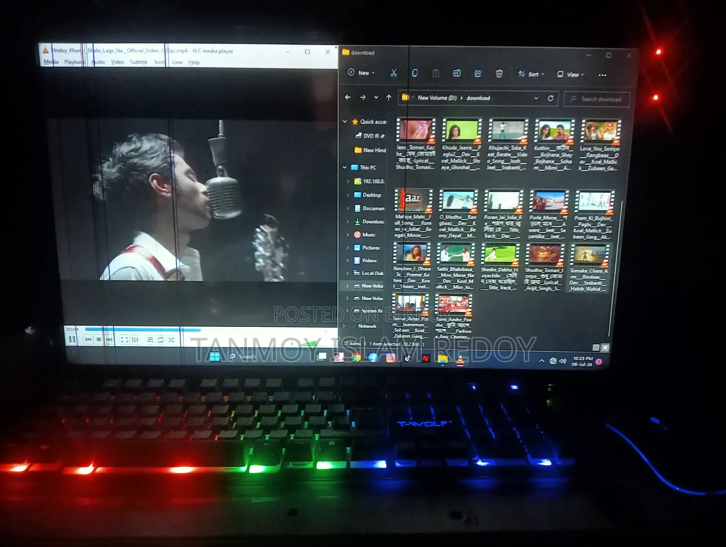Image resolution: width=726 pixels, height=547 pixels.
Task: Collapse the This PC tree node
Action: coord(345,168)
